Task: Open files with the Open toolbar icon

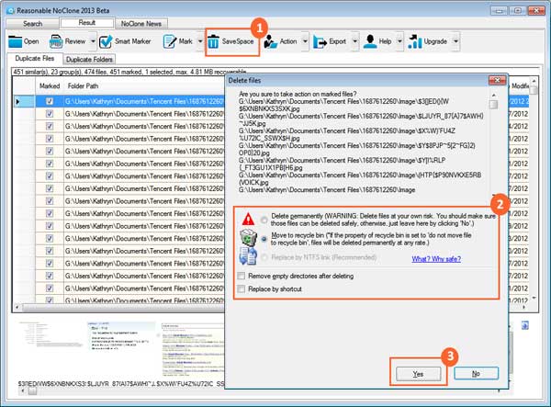Action: [16, 41]
